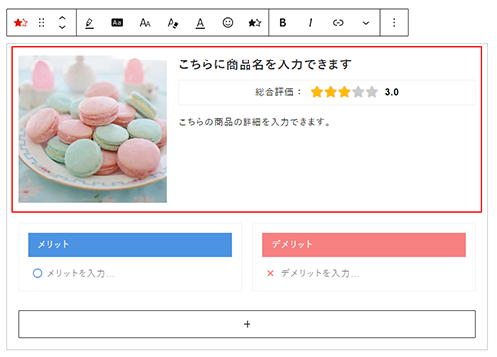Screen dimensions: 497x357
Task: Open the font size icon
Action: pos(145,23)
